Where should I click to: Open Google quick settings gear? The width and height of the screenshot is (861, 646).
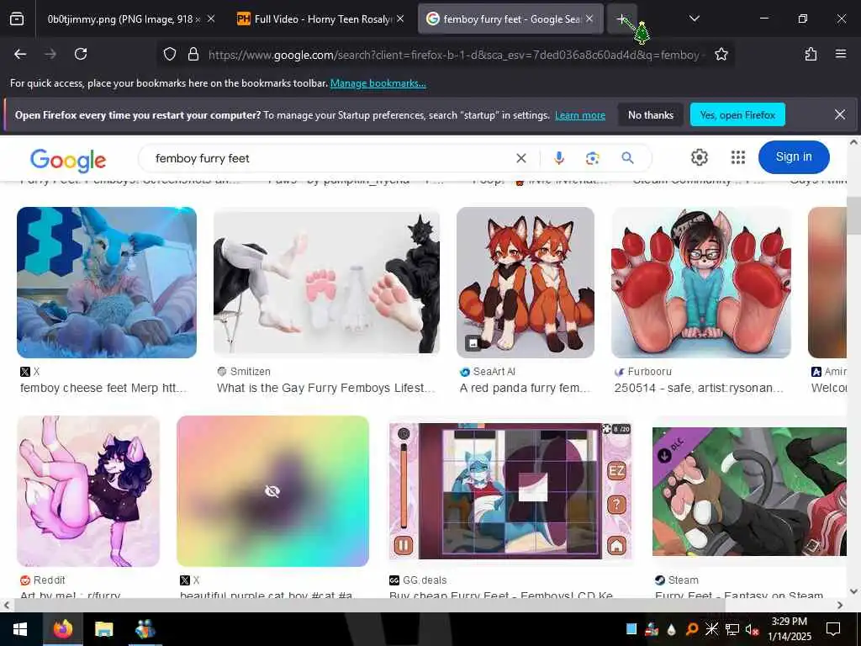(x=699, y=157)
